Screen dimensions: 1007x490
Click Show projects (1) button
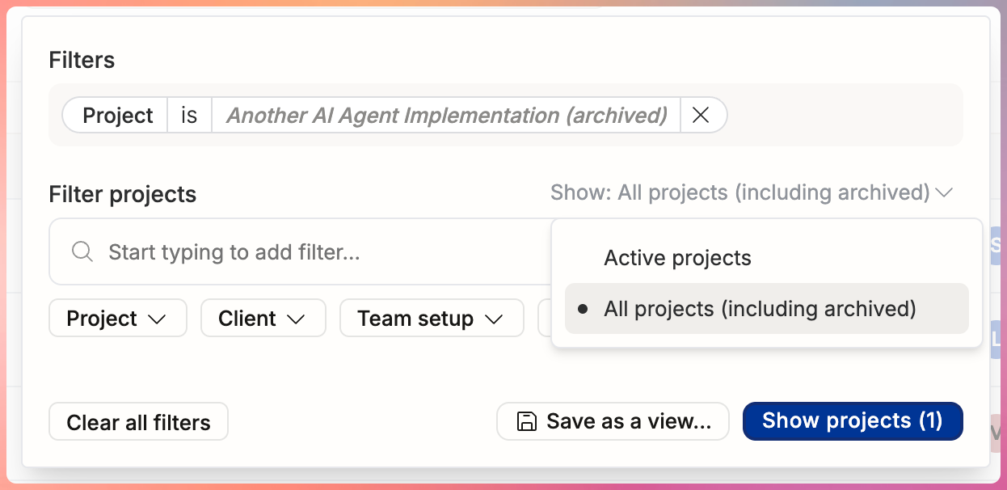(853, 421)
